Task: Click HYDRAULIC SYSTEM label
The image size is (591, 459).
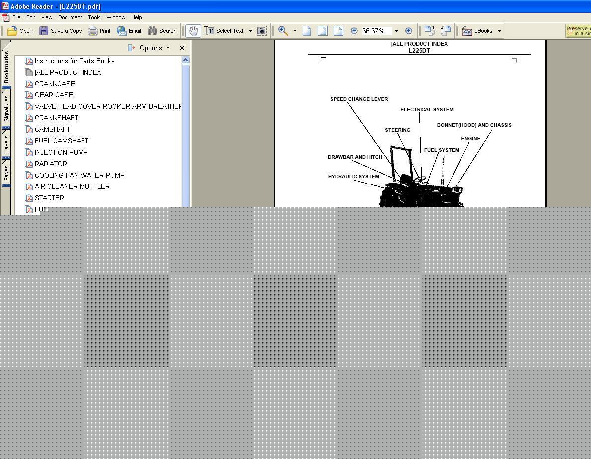Action: (353, 177)
